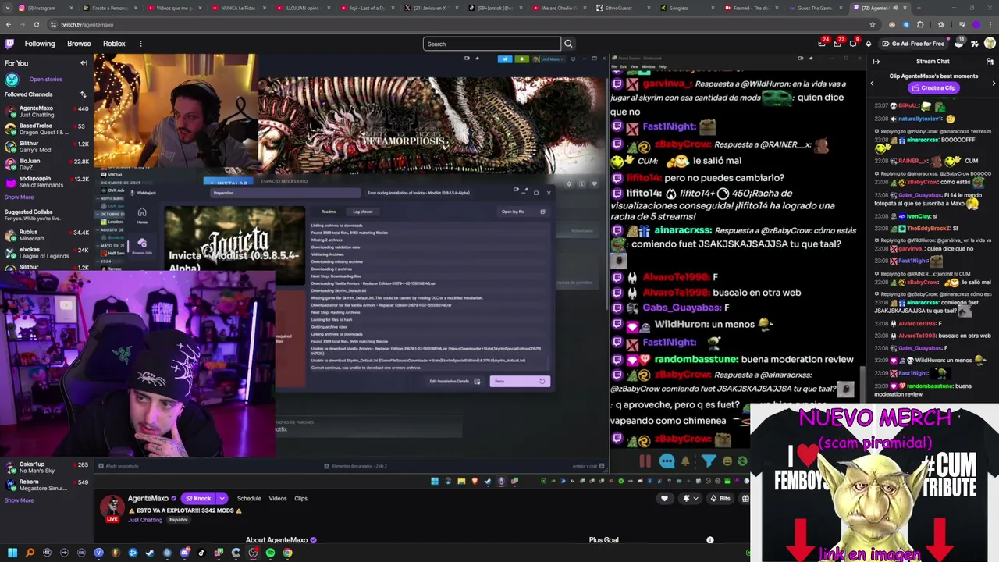Open sodapoppin channel in sidebar
Viewport: 999px width, 562px height.
(45, 182)
